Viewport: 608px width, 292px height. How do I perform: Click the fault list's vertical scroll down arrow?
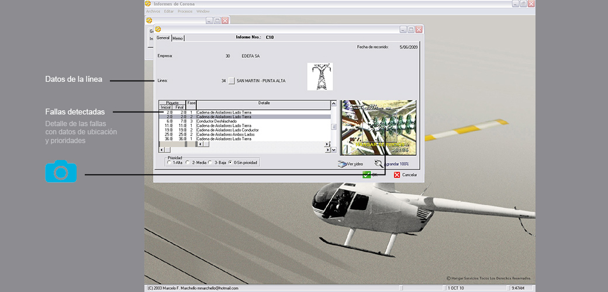pos(333,150)
